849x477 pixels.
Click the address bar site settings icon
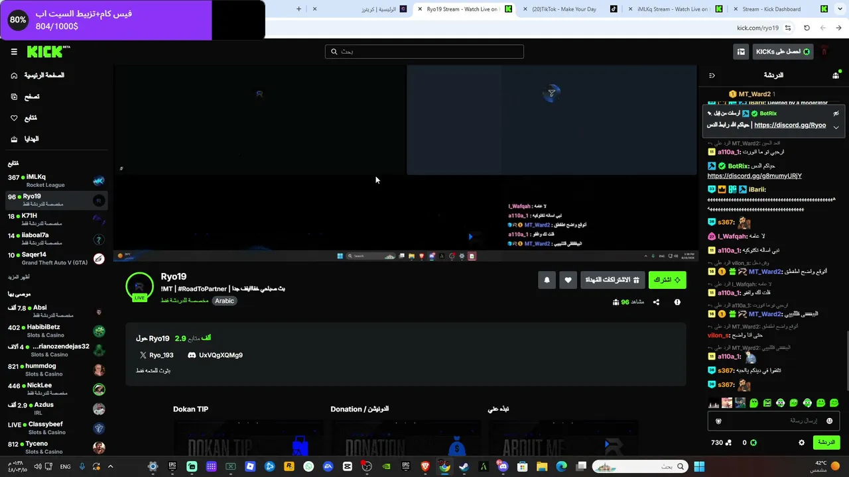click(788, 28)
